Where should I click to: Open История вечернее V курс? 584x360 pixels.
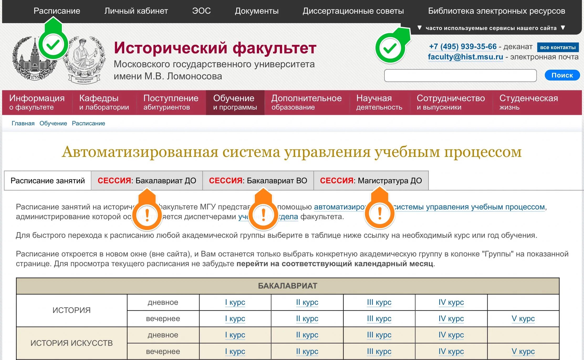tap(523, 319)
